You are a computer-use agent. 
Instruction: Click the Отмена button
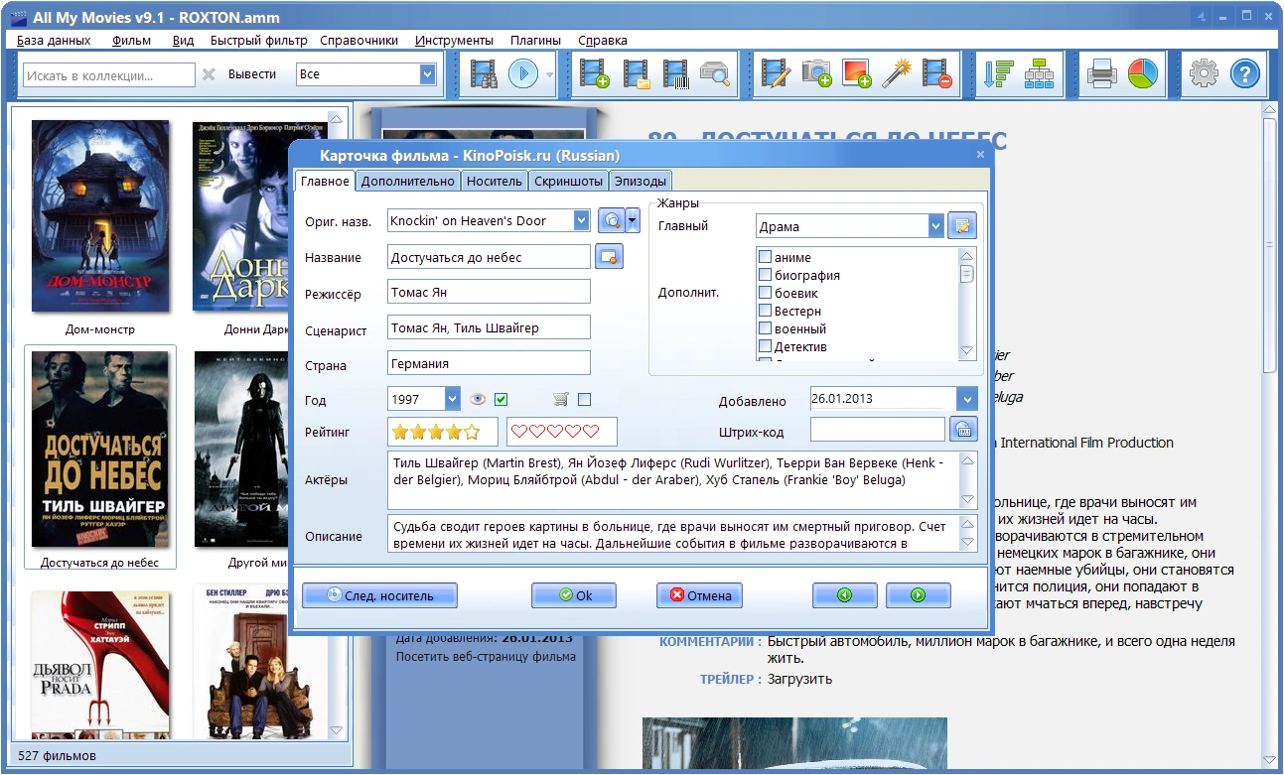click(x=699, y=595)
